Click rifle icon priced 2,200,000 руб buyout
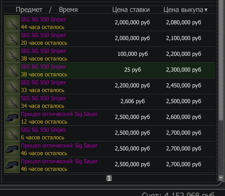This screenshot has height=196, width=225. pyautogui.click(x=12, y=55)
